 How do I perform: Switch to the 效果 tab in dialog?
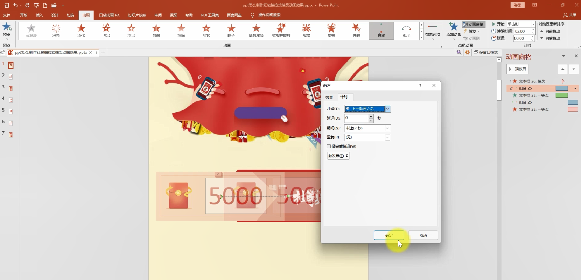coord(329,98)
